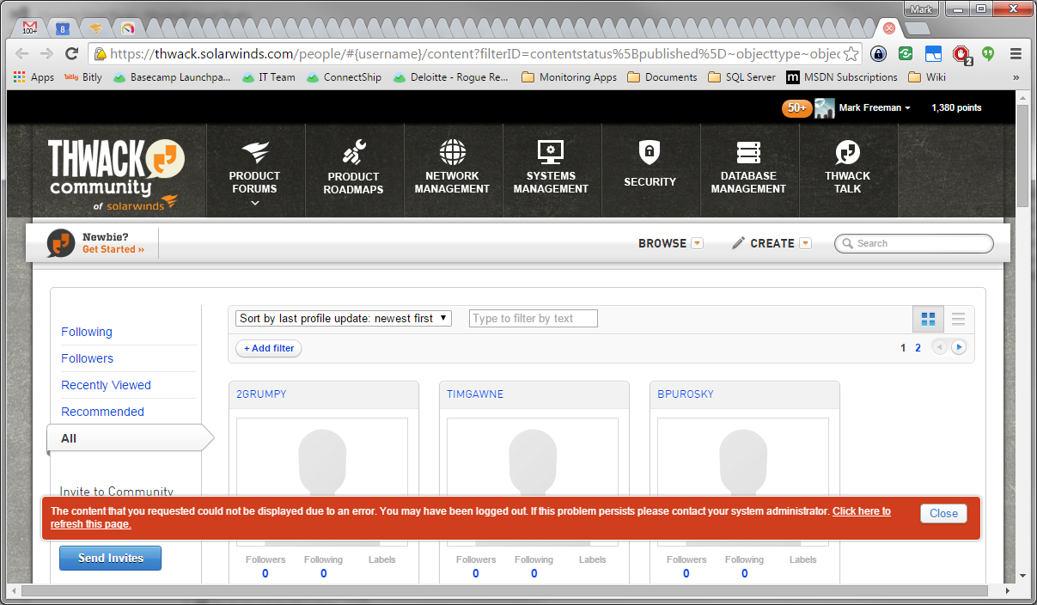
Task: Open the Basecamp Launchpad bookmark
Action: point(172,77)
